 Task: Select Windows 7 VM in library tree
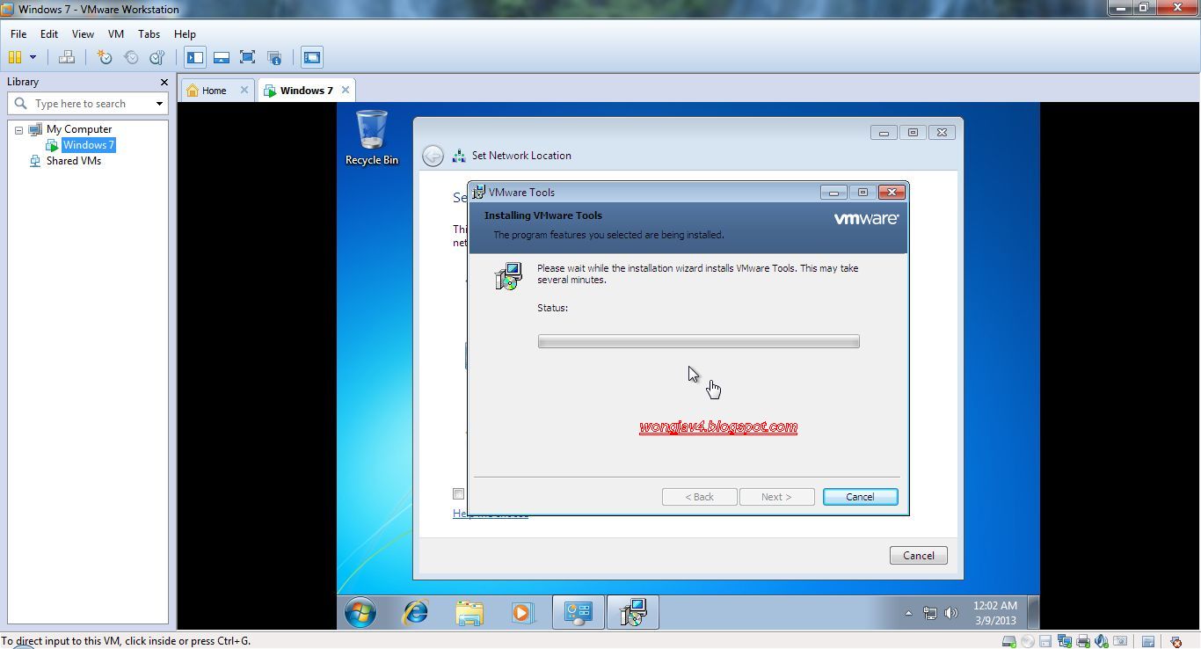[x=88, y=145]
